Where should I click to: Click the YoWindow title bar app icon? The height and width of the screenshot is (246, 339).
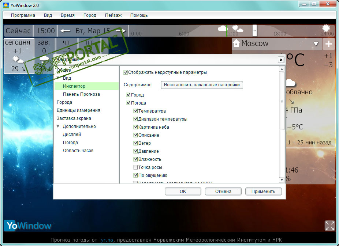[6, 5]
